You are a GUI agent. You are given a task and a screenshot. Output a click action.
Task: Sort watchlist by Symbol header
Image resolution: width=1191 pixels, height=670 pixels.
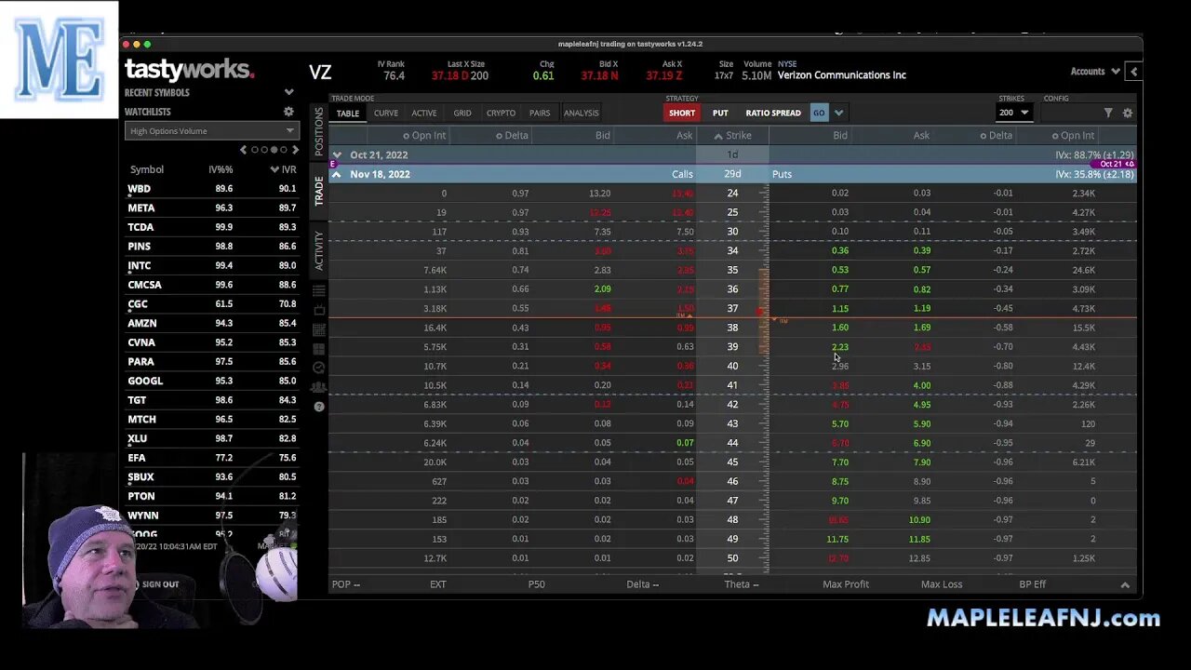[147, 169]
